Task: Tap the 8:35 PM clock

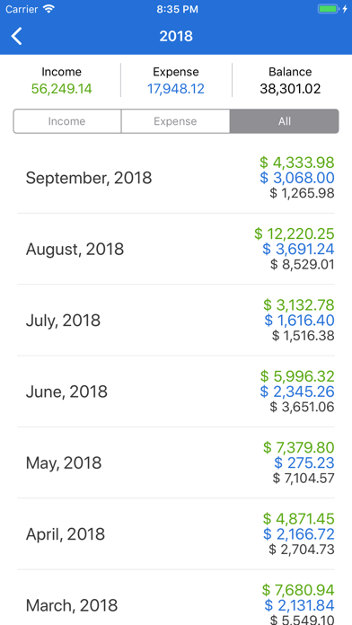Action: pyautogui.click(x=177, y=9)
